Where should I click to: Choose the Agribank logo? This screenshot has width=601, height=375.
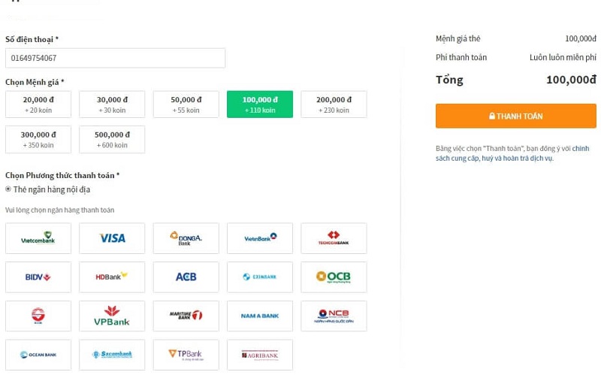click(x=259, y=355)
